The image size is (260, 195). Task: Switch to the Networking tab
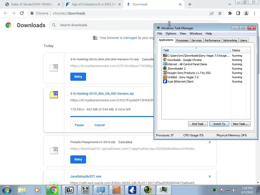click(230, 40)
